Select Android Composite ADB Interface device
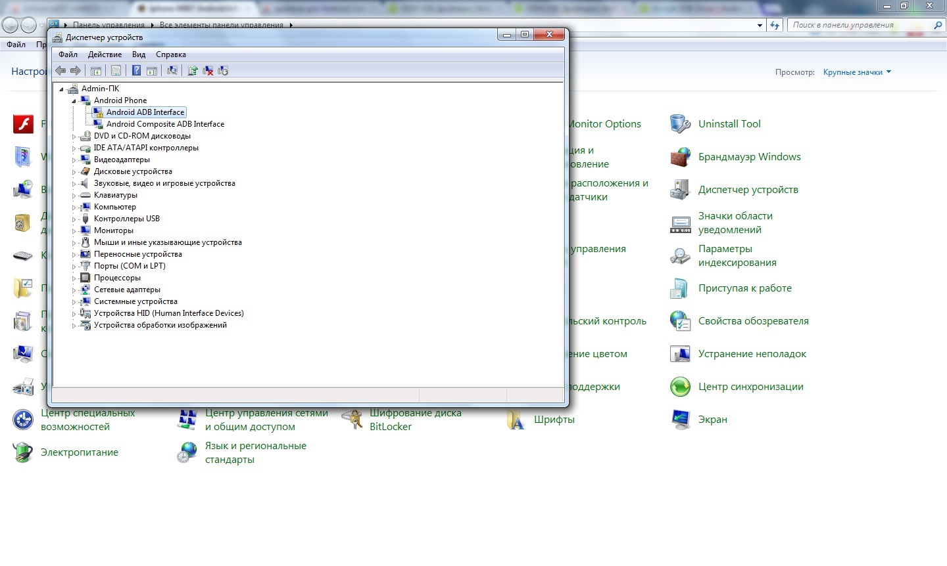947x566 pixels. point(165,124)
